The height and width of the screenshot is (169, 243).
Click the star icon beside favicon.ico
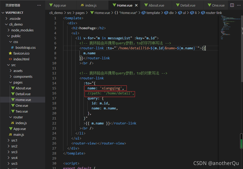click(x=10, y=53)
